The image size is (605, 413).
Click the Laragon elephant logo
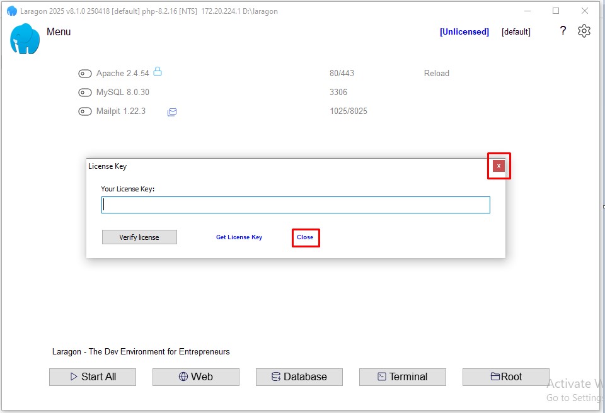(25, 39)
